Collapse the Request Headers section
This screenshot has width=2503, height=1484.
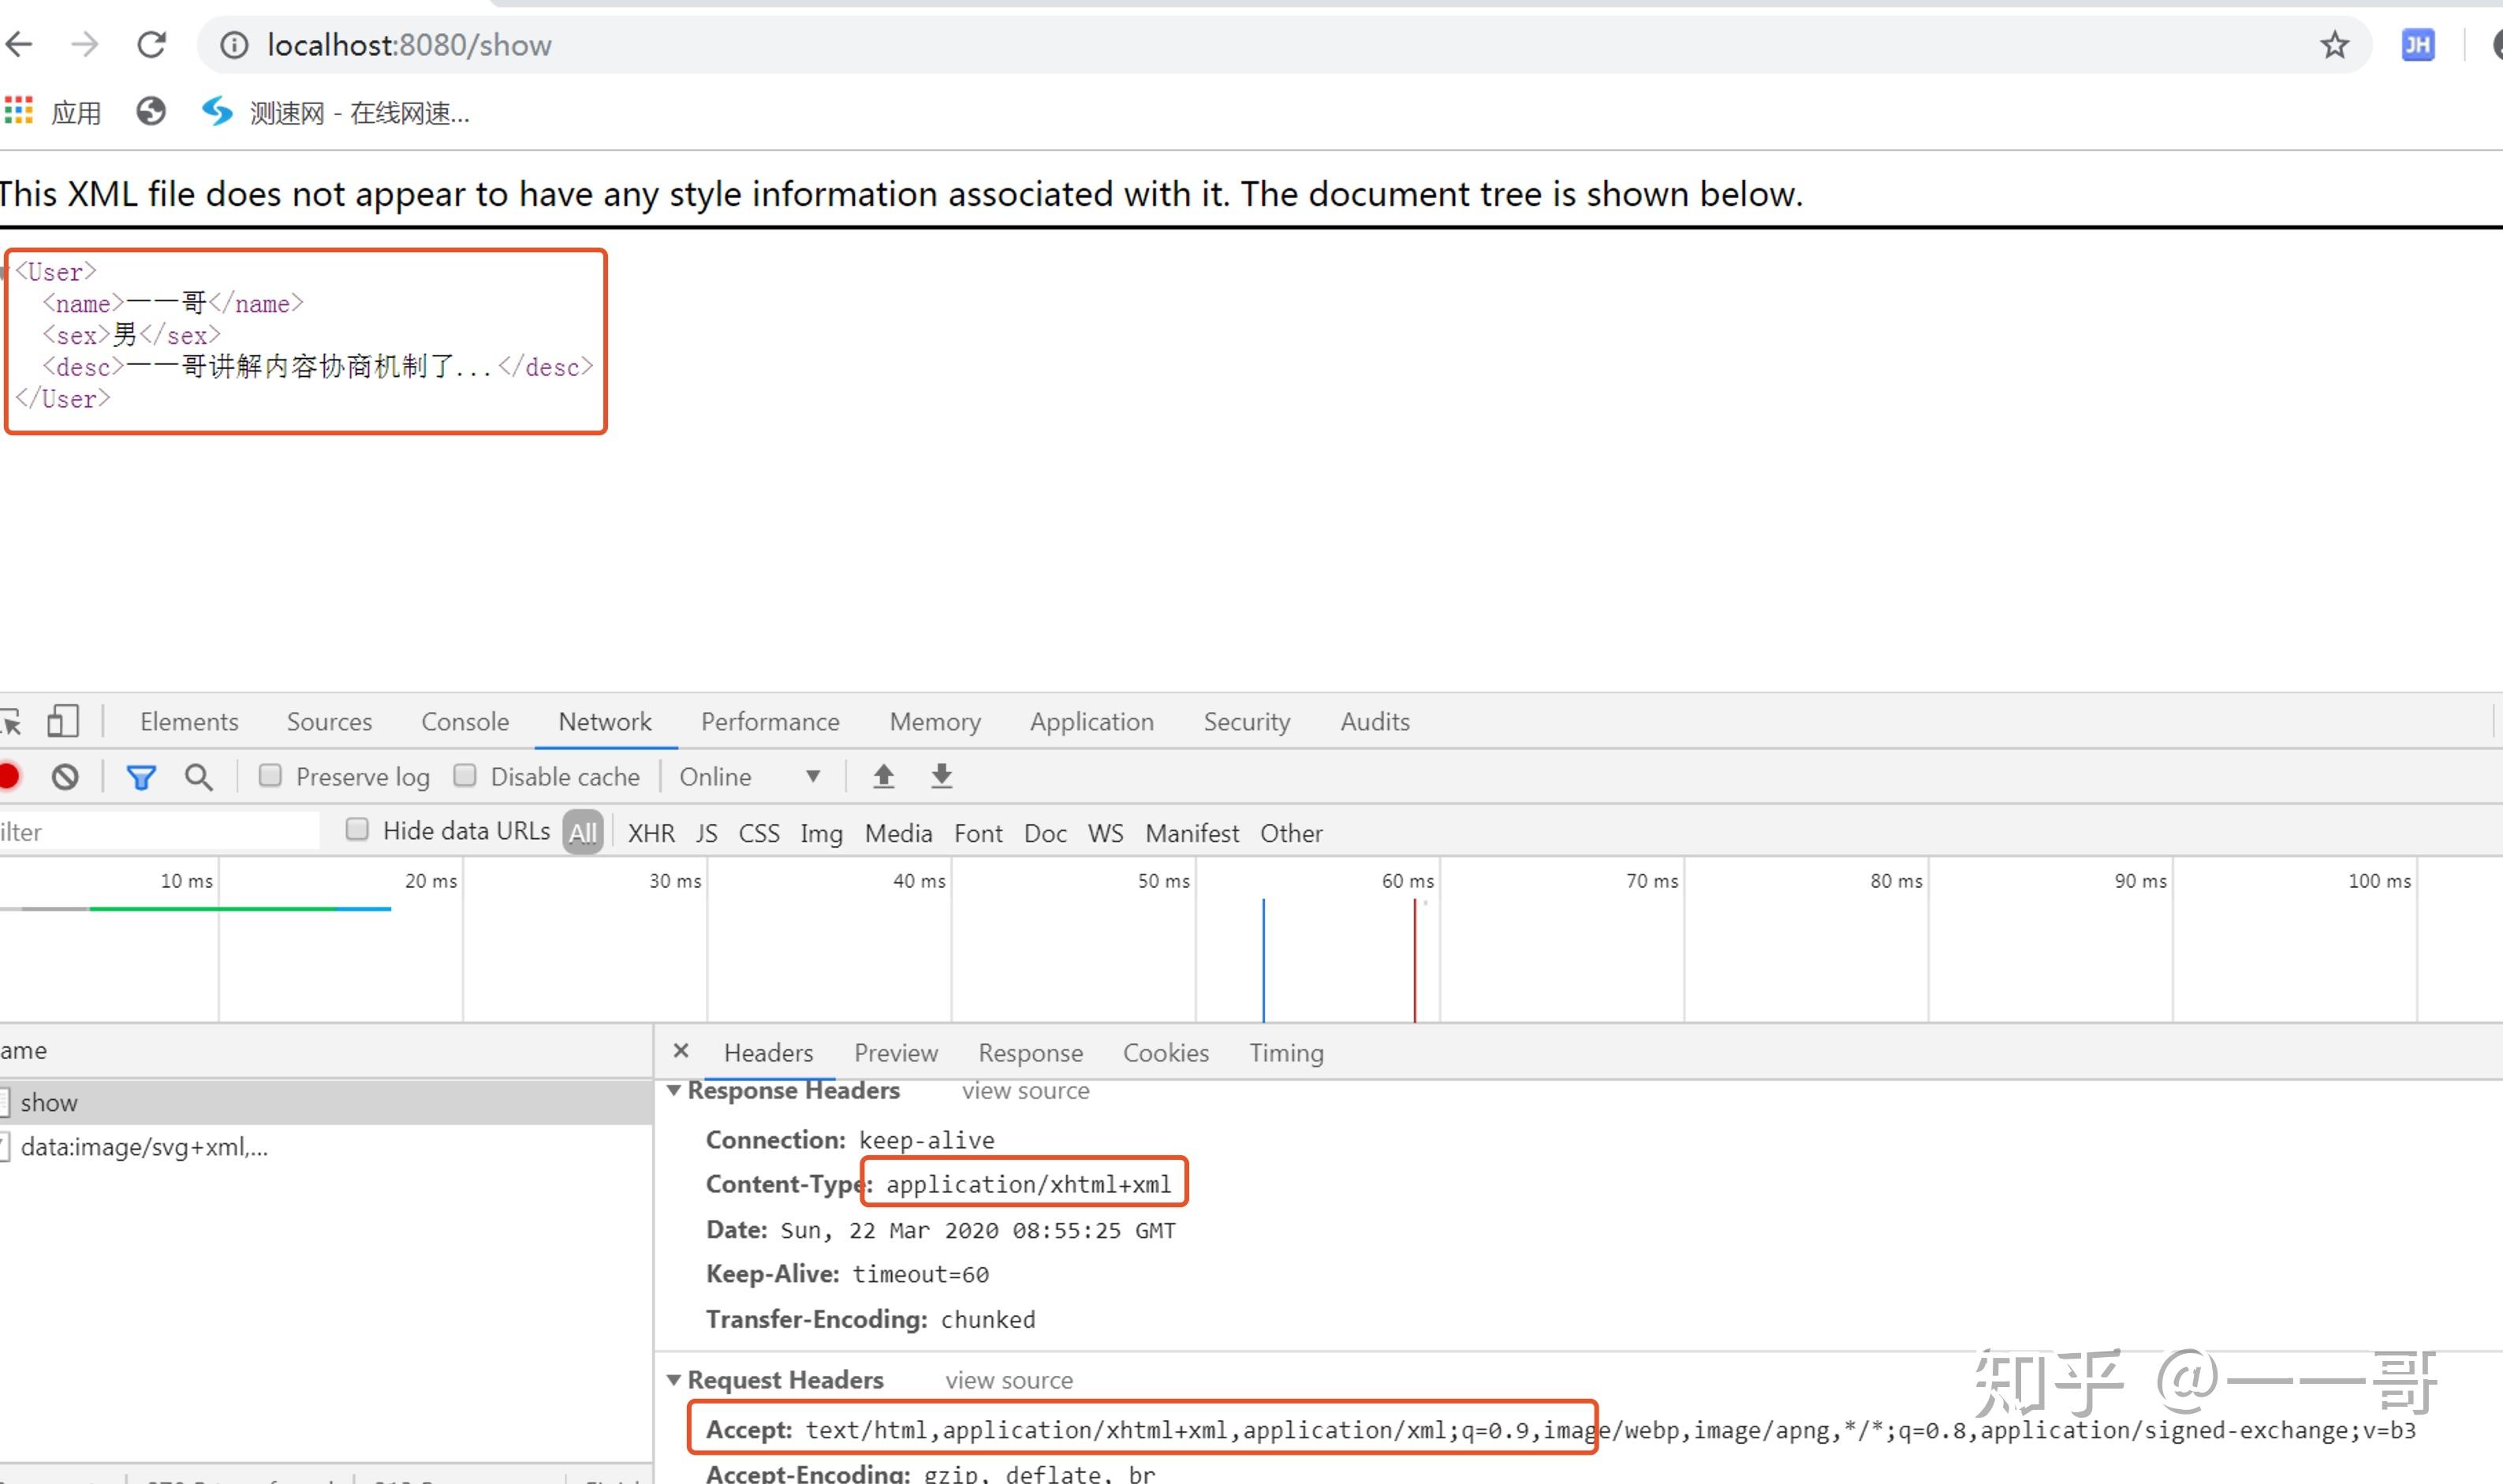[675, 1379]
